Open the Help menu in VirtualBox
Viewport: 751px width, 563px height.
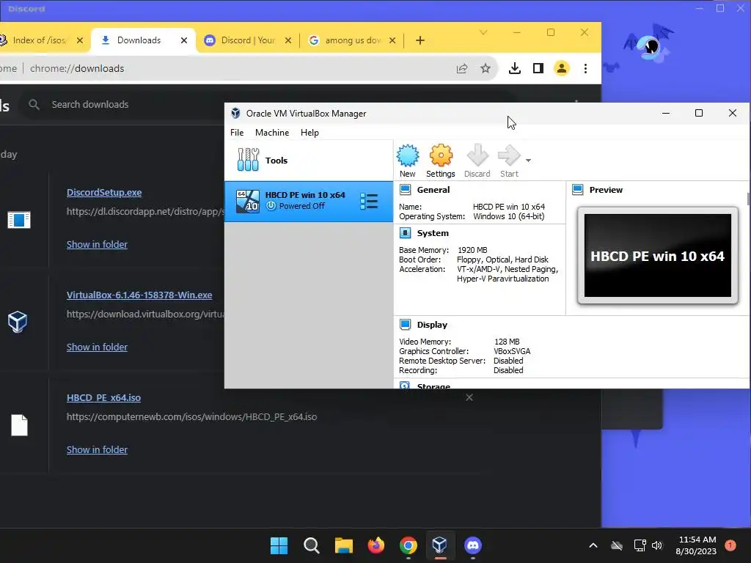click(309, 133)
